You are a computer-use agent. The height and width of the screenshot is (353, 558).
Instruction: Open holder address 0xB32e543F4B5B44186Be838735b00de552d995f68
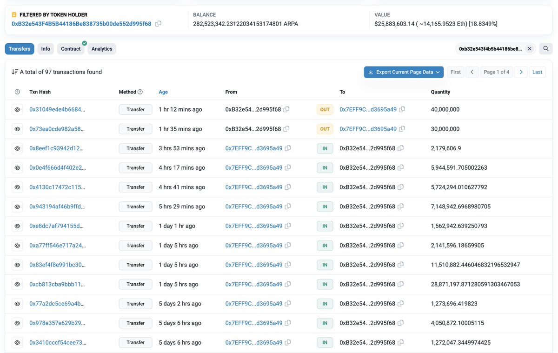click(x=81, y=24)
